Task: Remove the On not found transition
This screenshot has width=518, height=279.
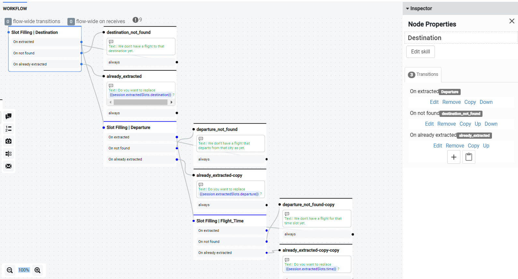Action: click(446, 124)
